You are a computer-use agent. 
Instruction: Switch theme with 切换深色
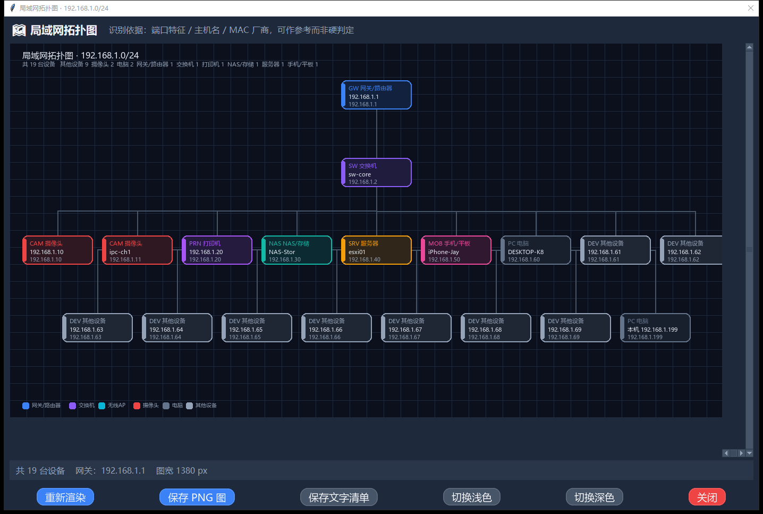[x=595, y=497]
